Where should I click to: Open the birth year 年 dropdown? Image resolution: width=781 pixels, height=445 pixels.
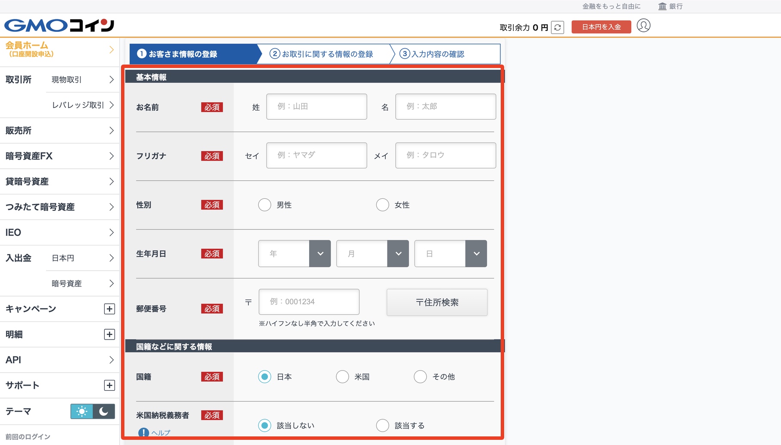(x=294, y=253)
